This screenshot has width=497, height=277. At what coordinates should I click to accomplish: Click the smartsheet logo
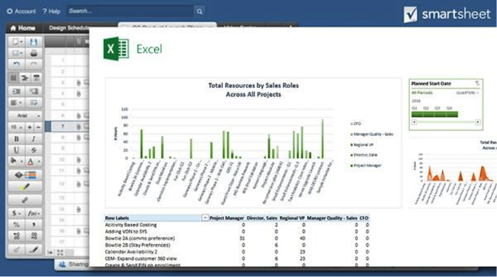pos(447,14)
